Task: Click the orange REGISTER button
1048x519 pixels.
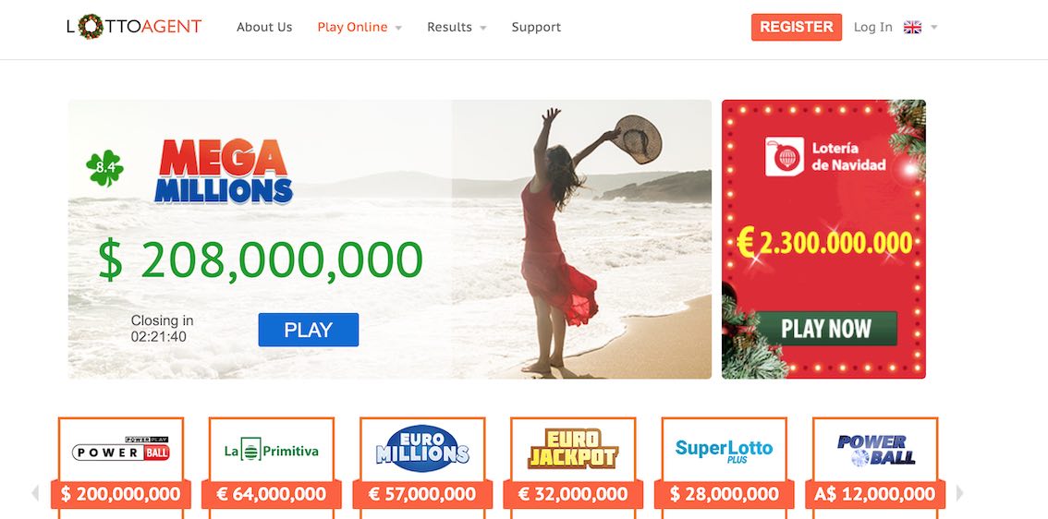Action: coord(796,28)
